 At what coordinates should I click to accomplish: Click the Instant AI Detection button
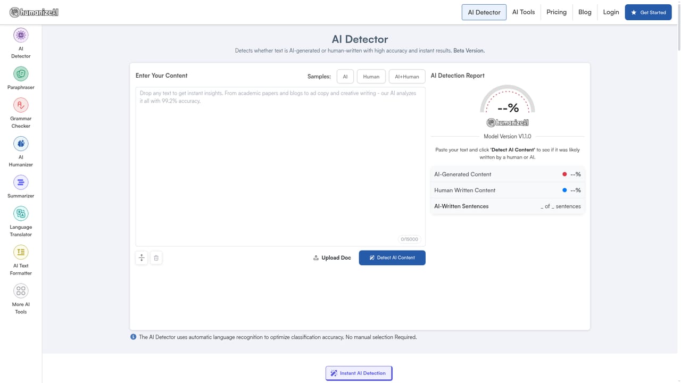click(359, 373)
